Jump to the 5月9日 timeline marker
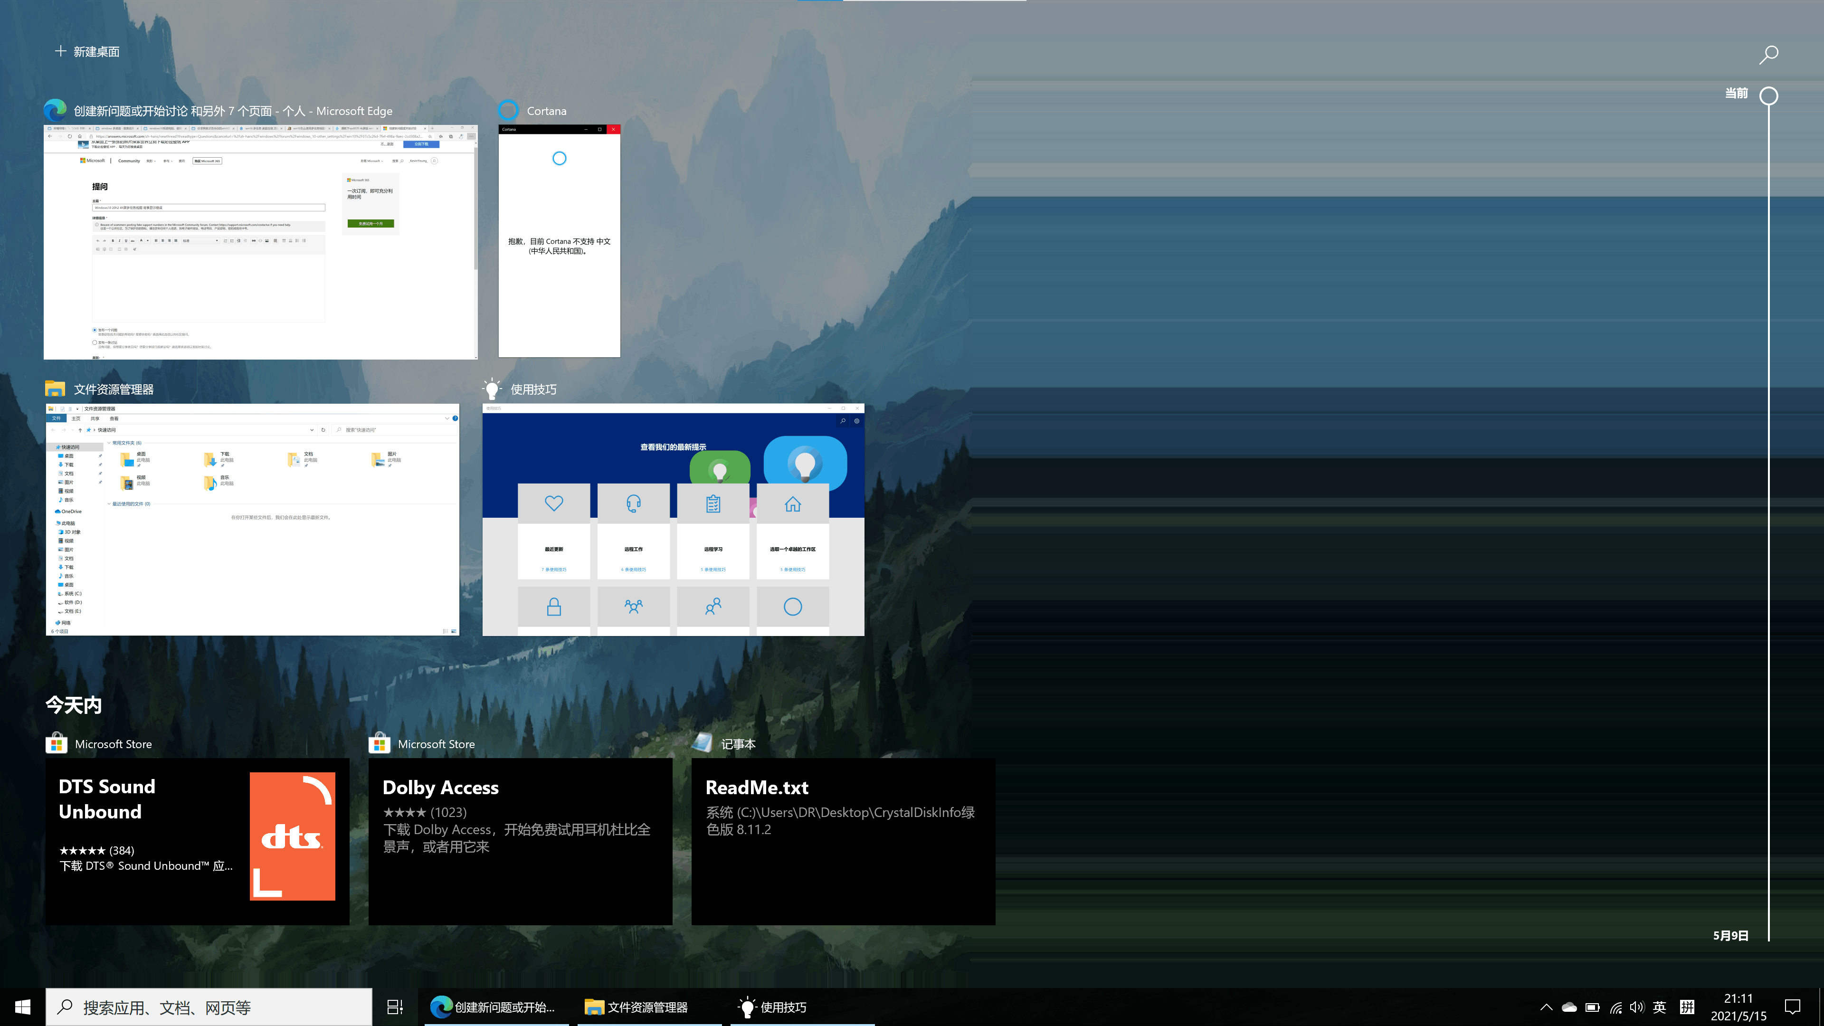Viewport: 1824px width, 1026px height. (1730, 935)
